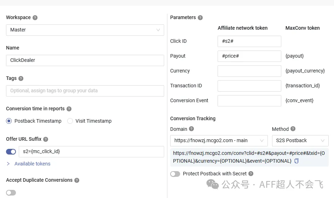Click the Offer URL Suffix help icon
The width and height of the screenshot is (334, 198).
pos(46,139)
